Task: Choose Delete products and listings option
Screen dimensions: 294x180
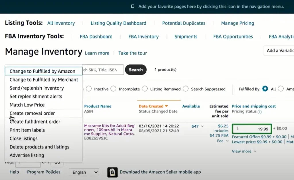Action: [x=39, y=147]
